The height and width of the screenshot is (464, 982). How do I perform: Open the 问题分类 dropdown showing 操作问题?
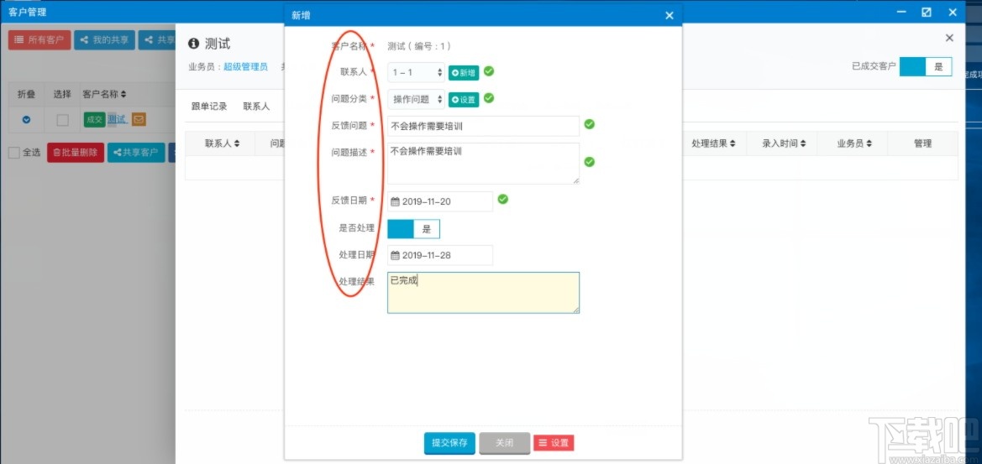[416, 99]
